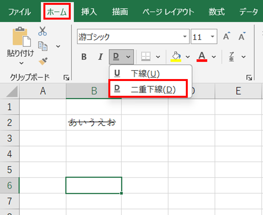Select cell B2 containing あいうえお
Screen dimensions: 263x215
(94, 122)
